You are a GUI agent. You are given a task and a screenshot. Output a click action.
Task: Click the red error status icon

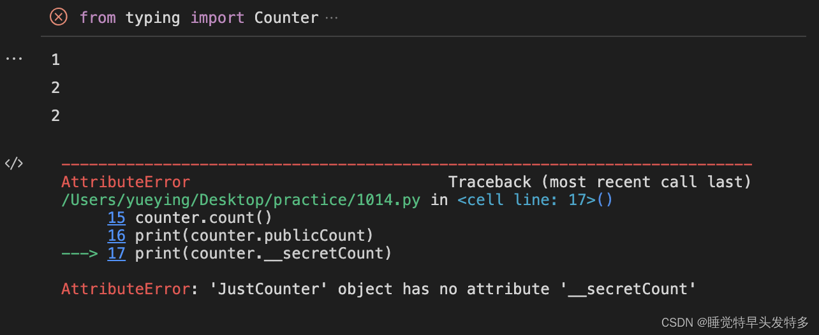click(x=58, y=17)
